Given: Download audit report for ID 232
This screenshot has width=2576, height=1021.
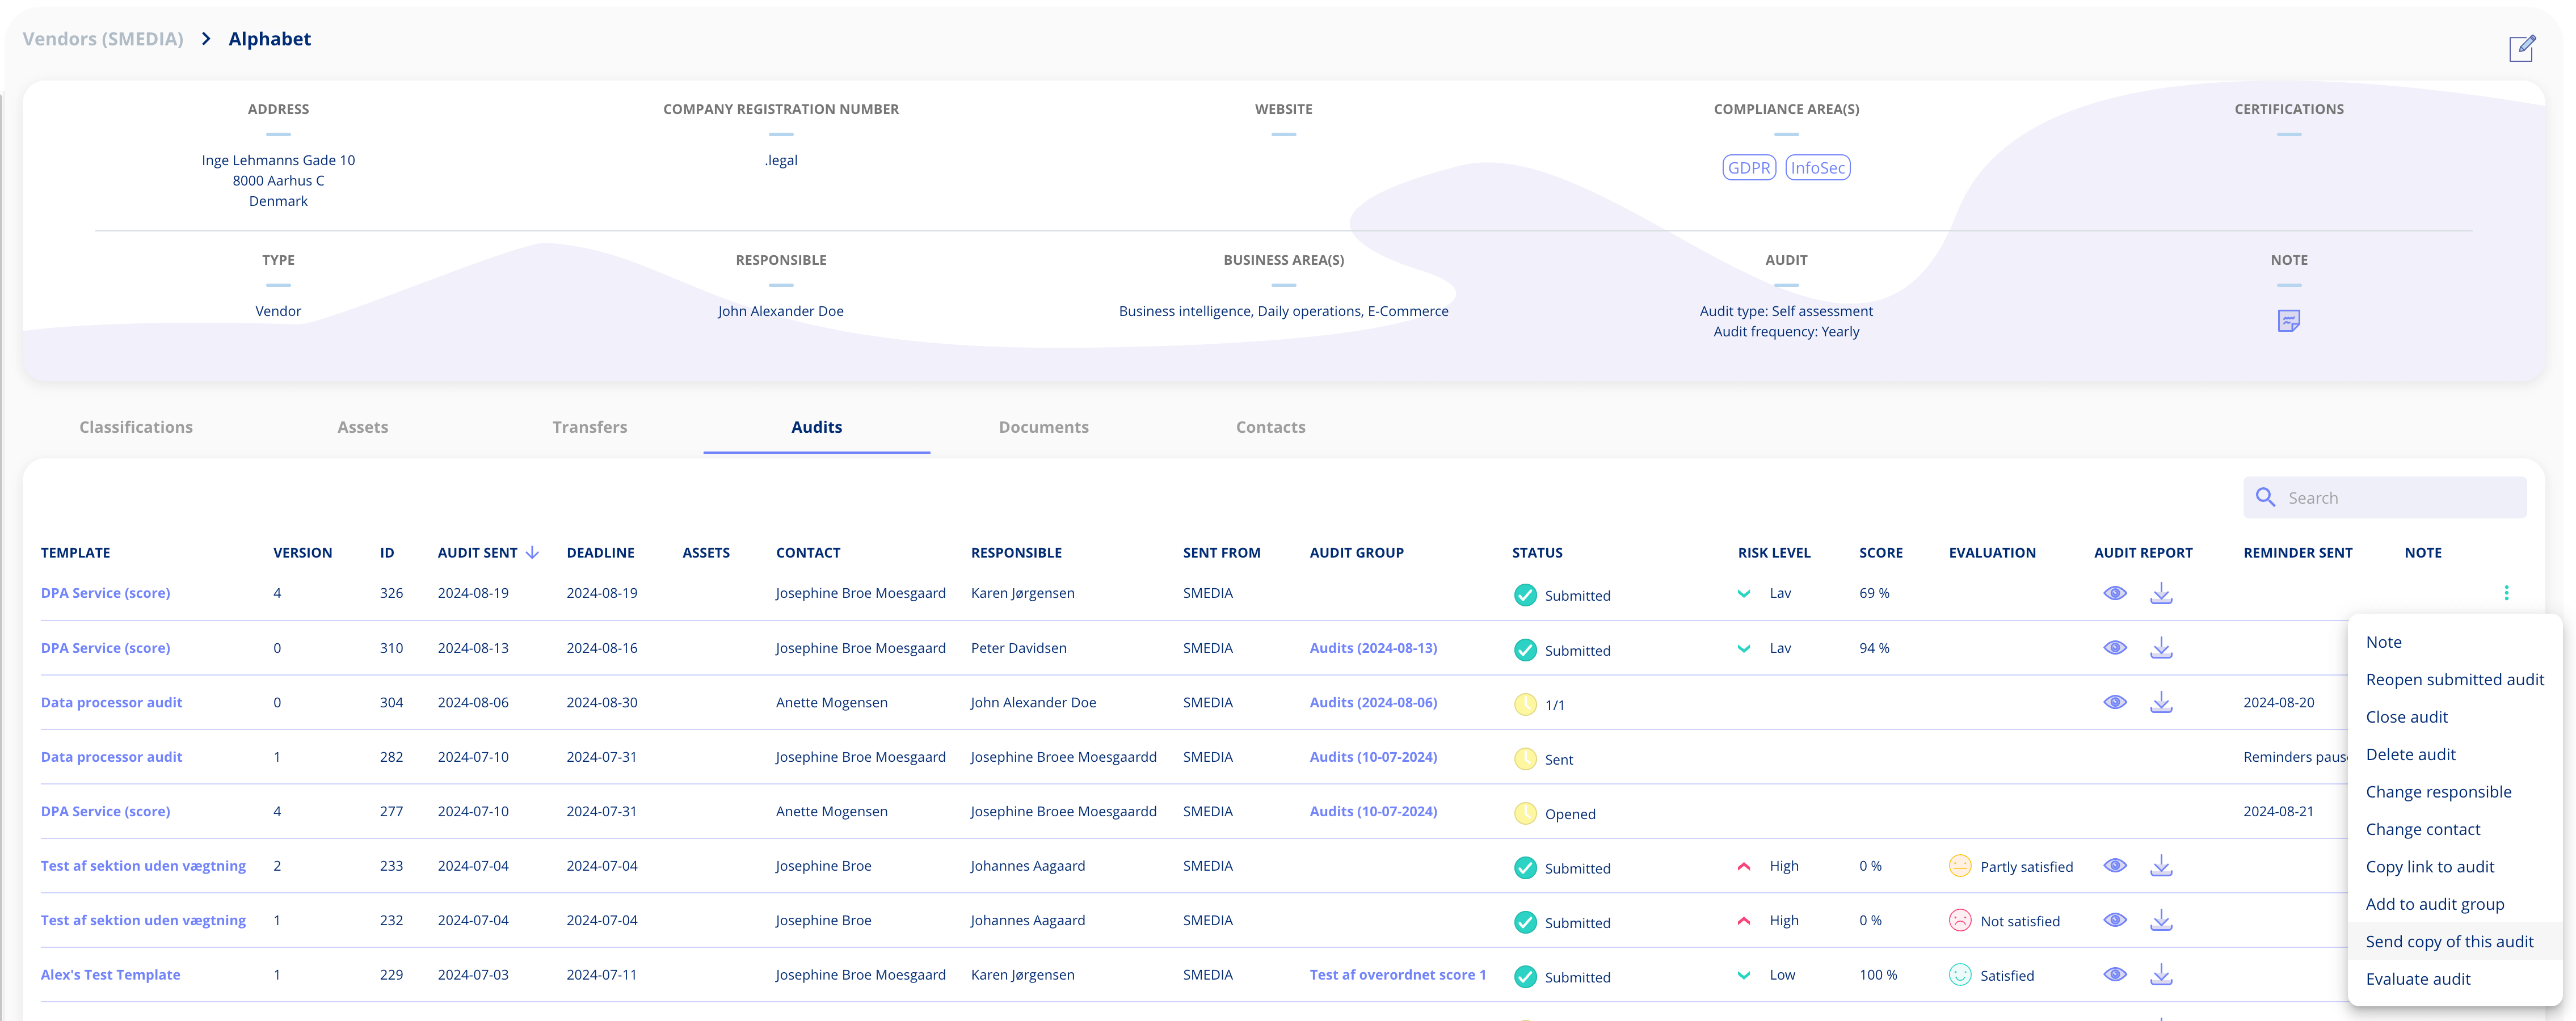Looking at the screenshot, I should pyautogui.click(x=2161, y=920).
